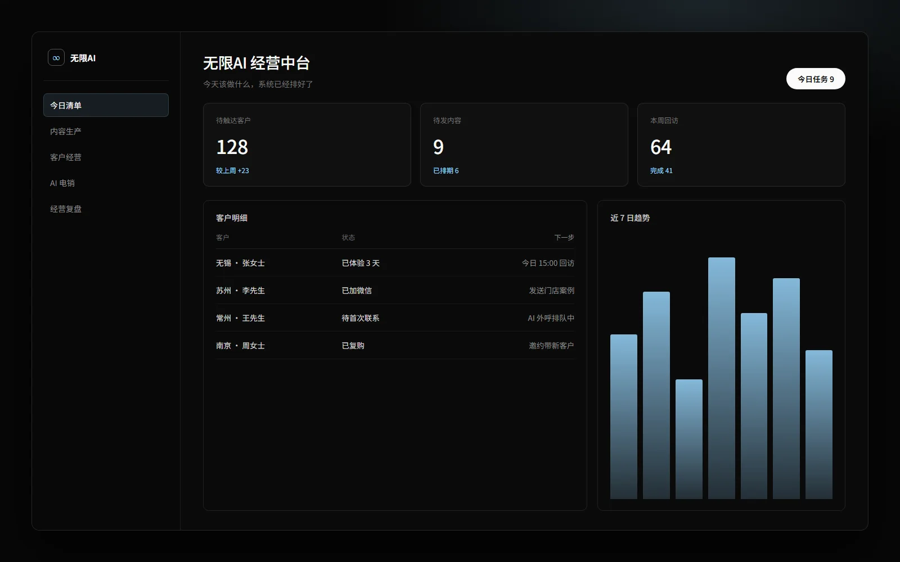Click next step AI 外呼排队中

[x=551, y=318]
